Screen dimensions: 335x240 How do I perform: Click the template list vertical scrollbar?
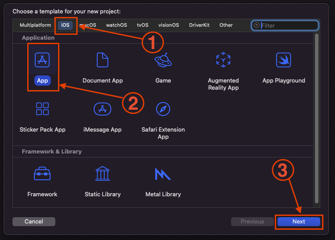(317, 118)
